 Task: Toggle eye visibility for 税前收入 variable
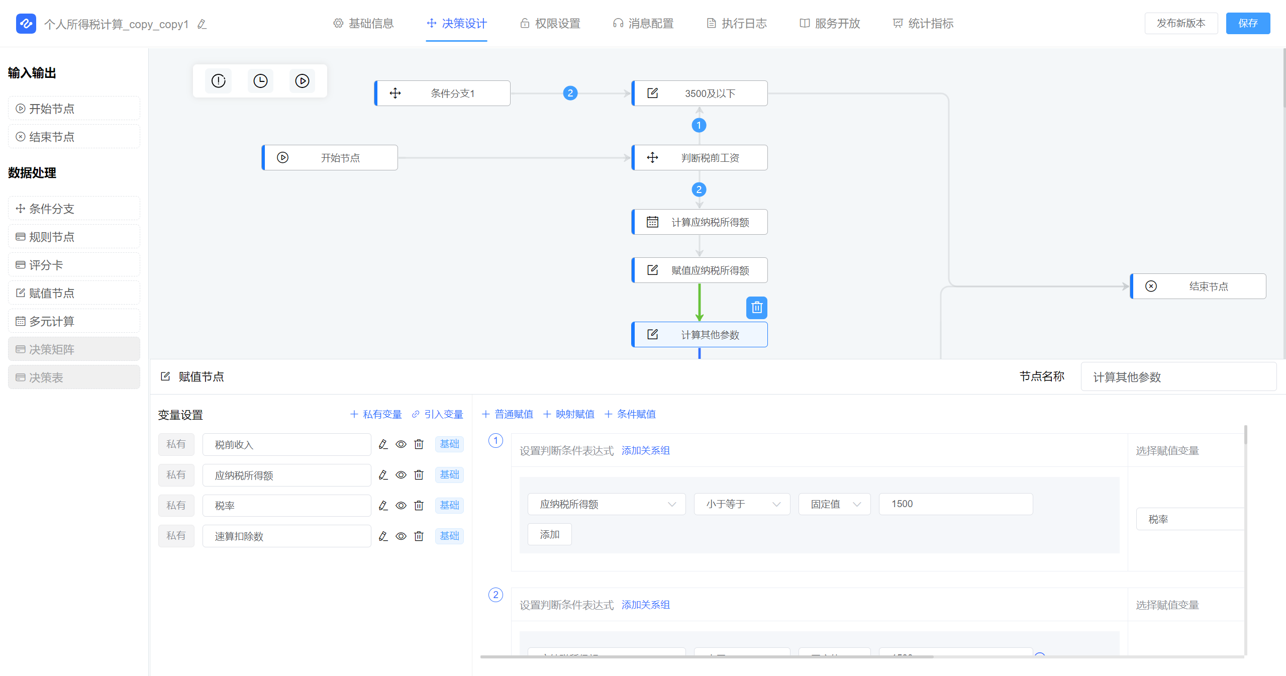401,444
